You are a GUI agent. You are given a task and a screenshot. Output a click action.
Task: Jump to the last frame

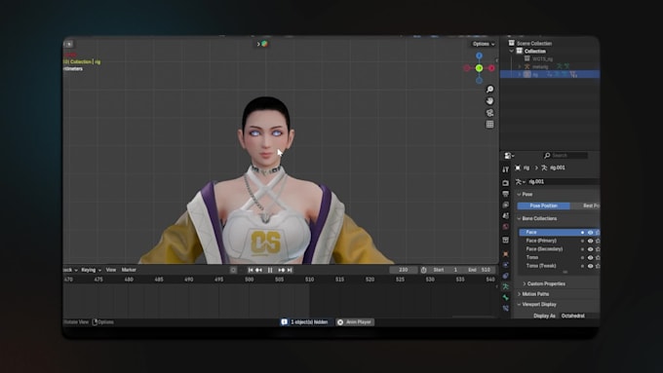click(290, 270)
